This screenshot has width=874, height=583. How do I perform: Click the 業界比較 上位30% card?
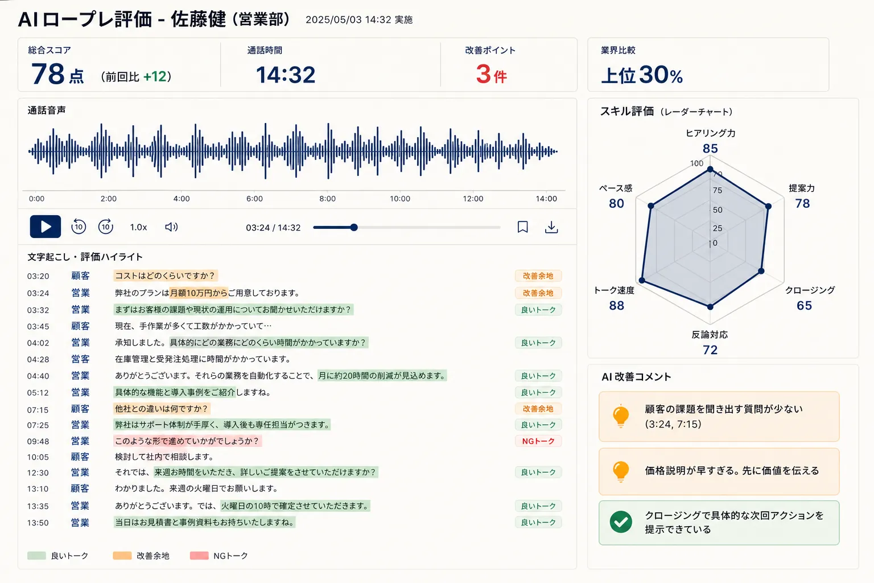(708, 65)
